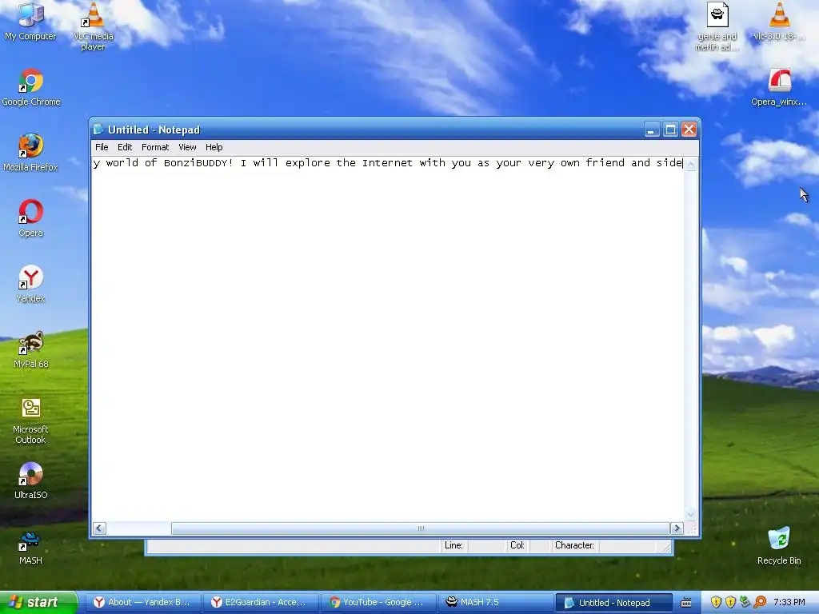Click the horizontal scrollbar right arrow
The height and width of the screenshot is (614, 819).
click(677, 528)
